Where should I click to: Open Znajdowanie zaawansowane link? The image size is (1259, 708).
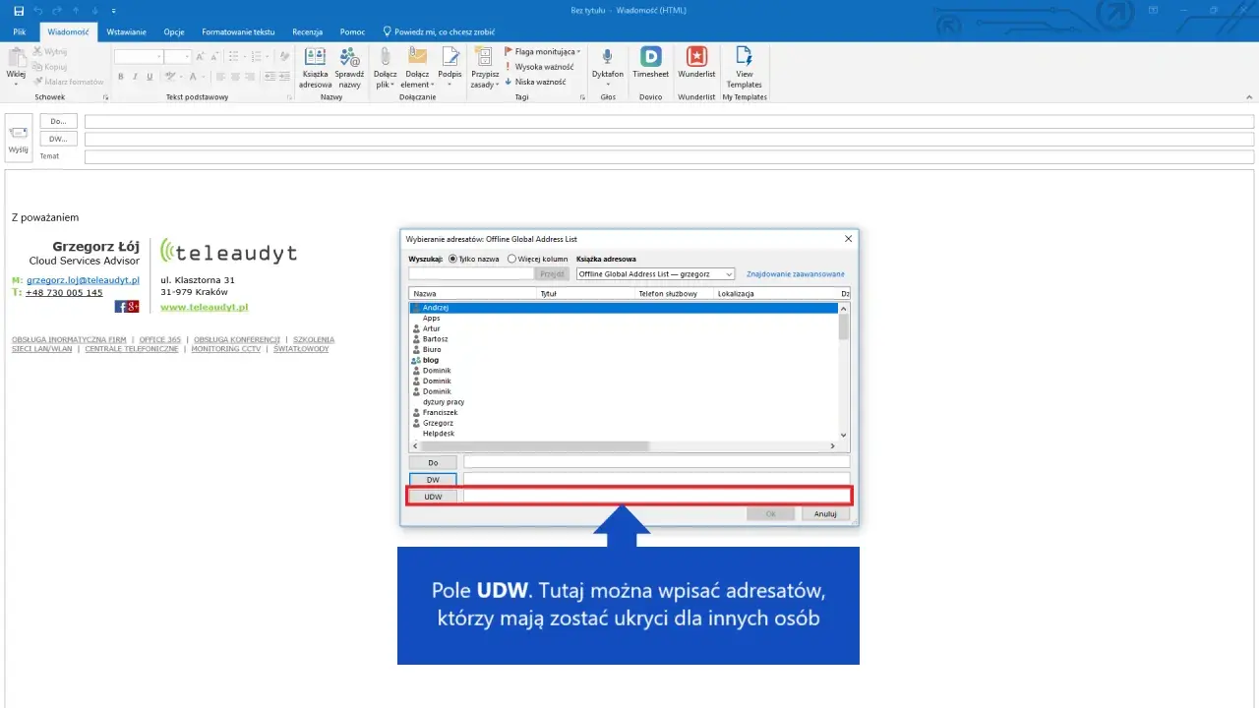point(795,274)
